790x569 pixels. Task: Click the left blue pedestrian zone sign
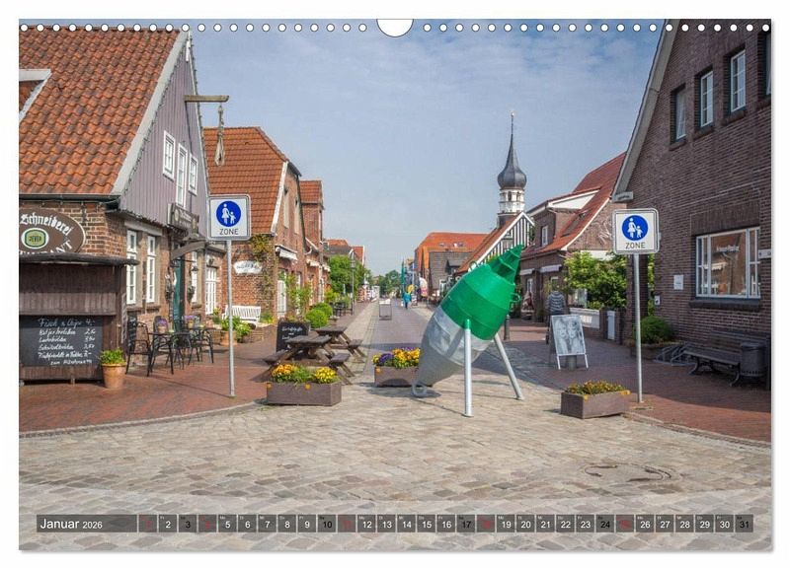[x=229, y=217]
